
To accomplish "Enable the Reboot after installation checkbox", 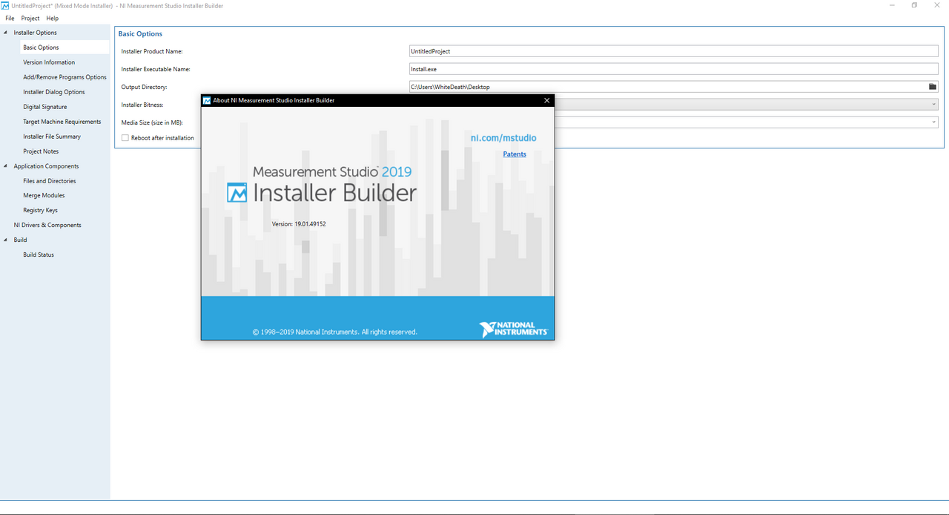I will (125, 138).
